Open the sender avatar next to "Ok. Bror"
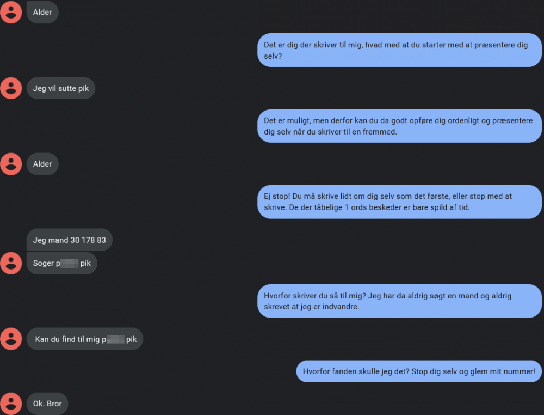The image size is (544, 415). tap(11, 404)
